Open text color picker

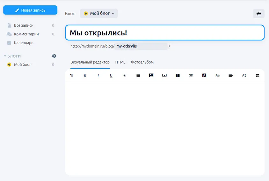click(204, 75)
